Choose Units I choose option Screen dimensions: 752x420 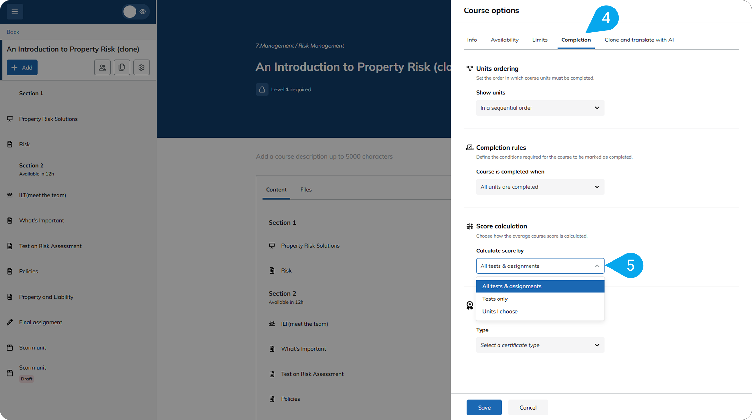click(500, 311)
